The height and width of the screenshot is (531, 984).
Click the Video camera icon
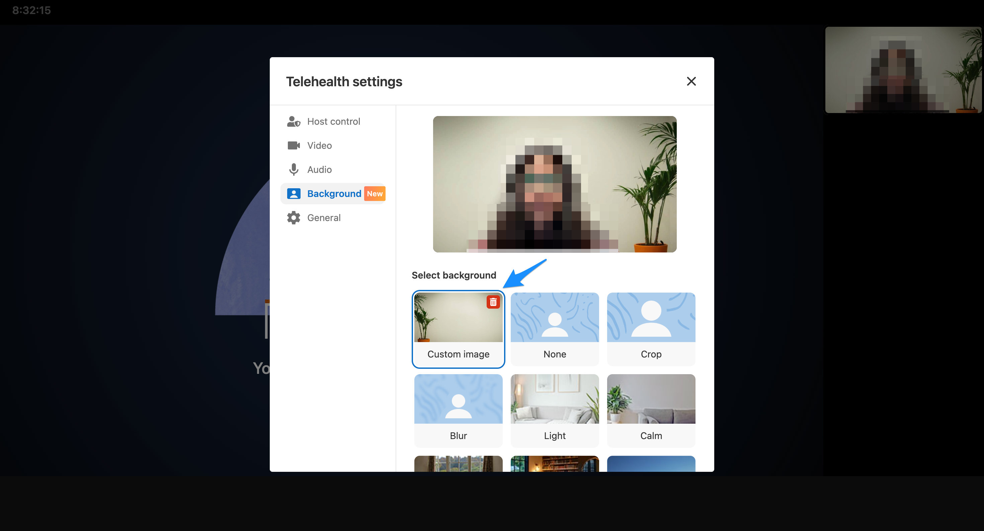pyautogui.click(x=294, y=145)
